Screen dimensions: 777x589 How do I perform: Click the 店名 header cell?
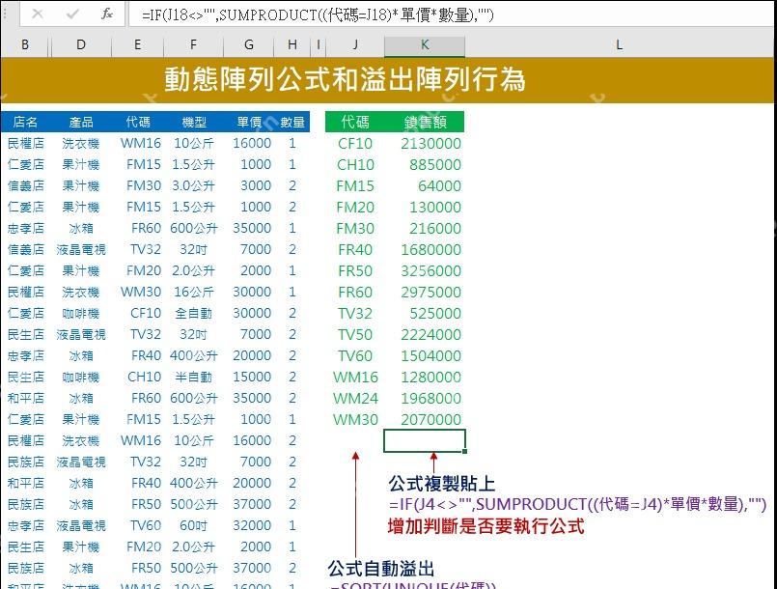(25, 122)
